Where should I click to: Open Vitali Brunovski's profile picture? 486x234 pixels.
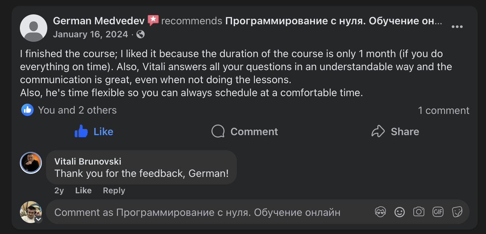31,163
